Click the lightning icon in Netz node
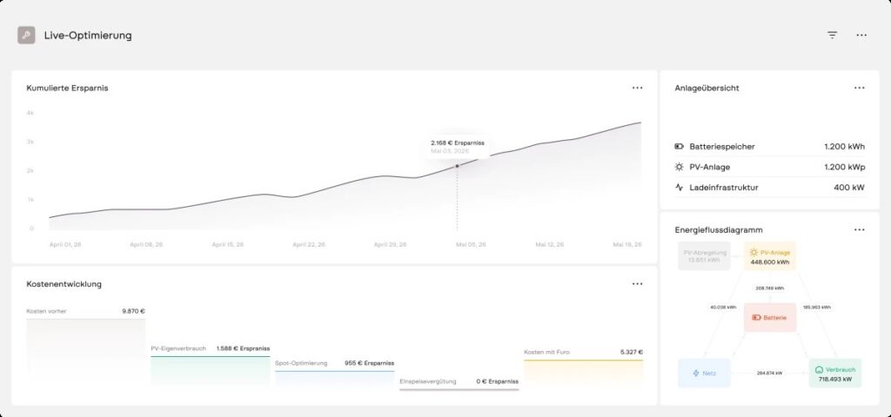Screen dimensions: 891x417 click(x=695, y=374)
